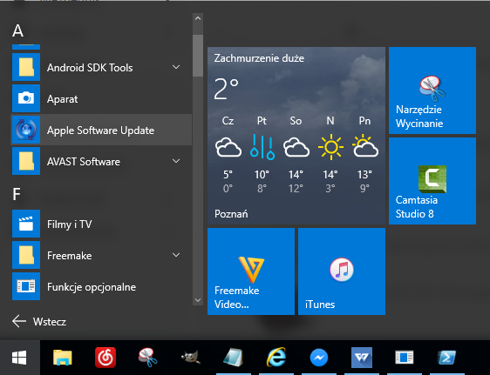Launch the Camtasia Studio 8 tile

pyautogui.click(x=432, y=181)
